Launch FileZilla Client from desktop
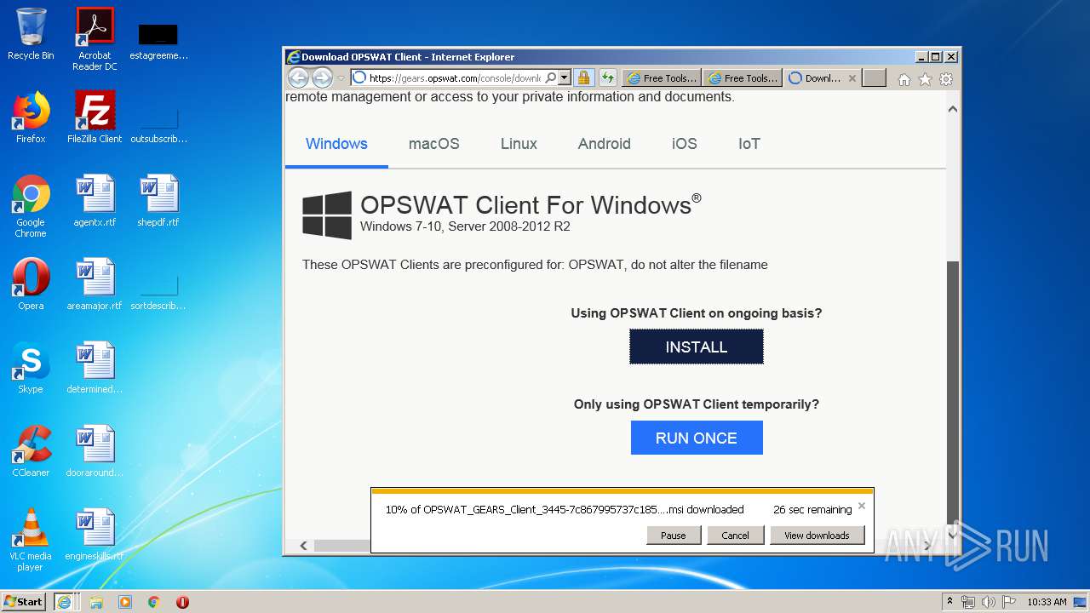The width and height of the screenshot is (1090, 613). pyautogui.click(x=95, y=117)
